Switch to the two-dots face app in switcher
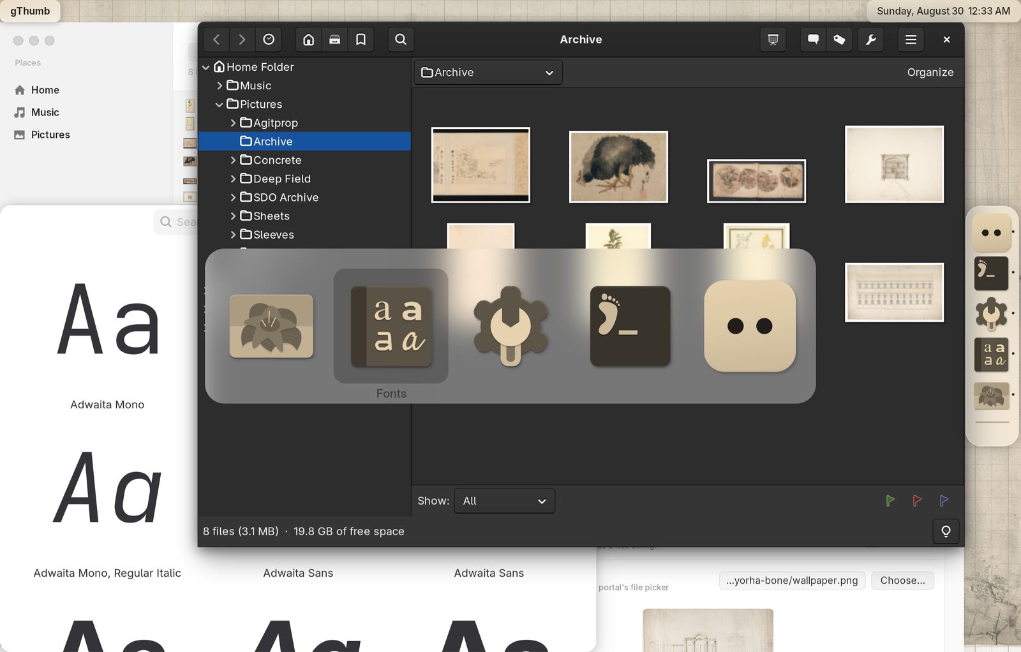This screenshot has height=652, width=1021. point(750,326)
